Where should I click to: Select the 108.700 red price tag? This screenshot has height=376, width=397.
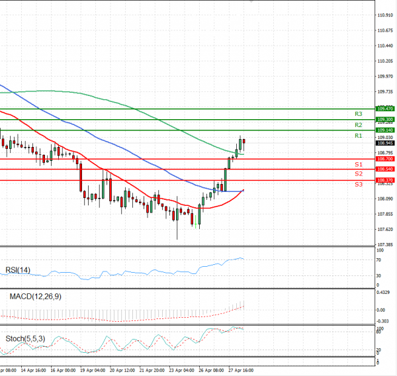[x=385, y=159]
